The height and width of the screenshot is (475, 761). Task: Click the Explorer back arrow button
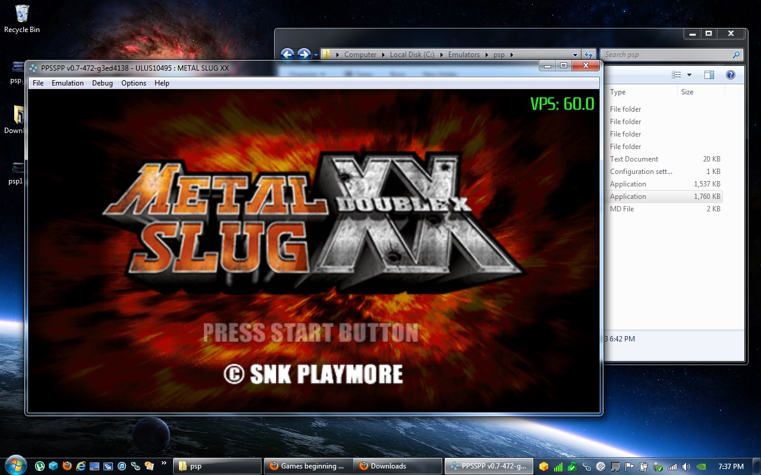(288, 55)
